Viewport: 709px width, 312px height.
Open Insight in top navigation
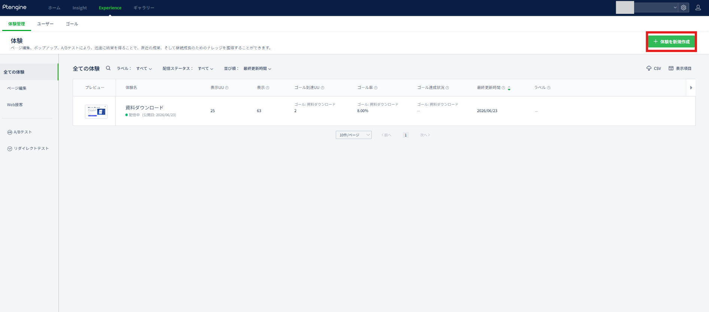pos(80,8)
